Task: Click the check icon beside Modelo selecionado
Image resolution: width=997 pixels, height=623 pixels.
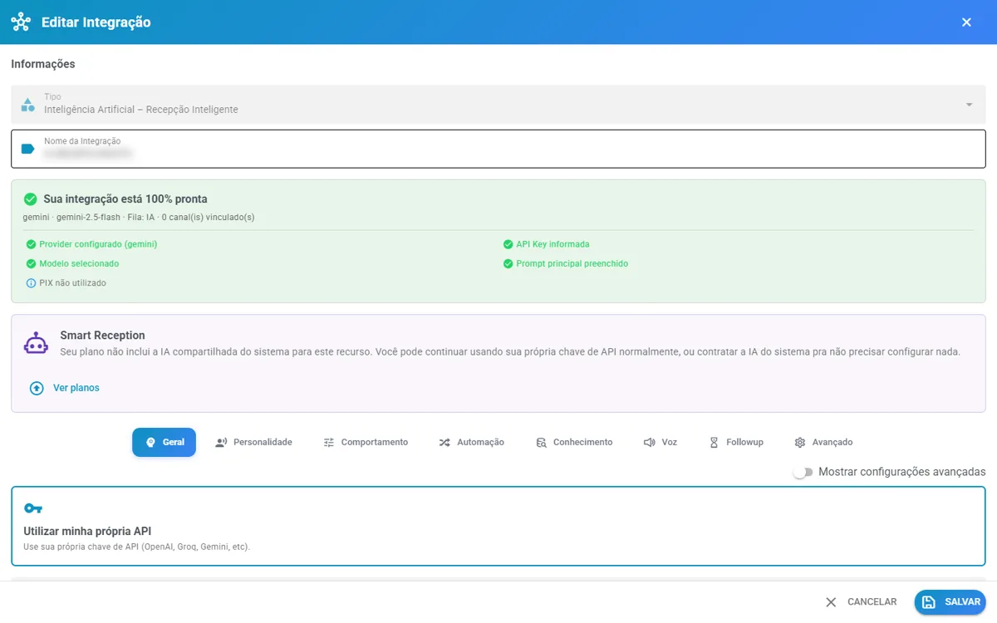Action: [31, 263]
